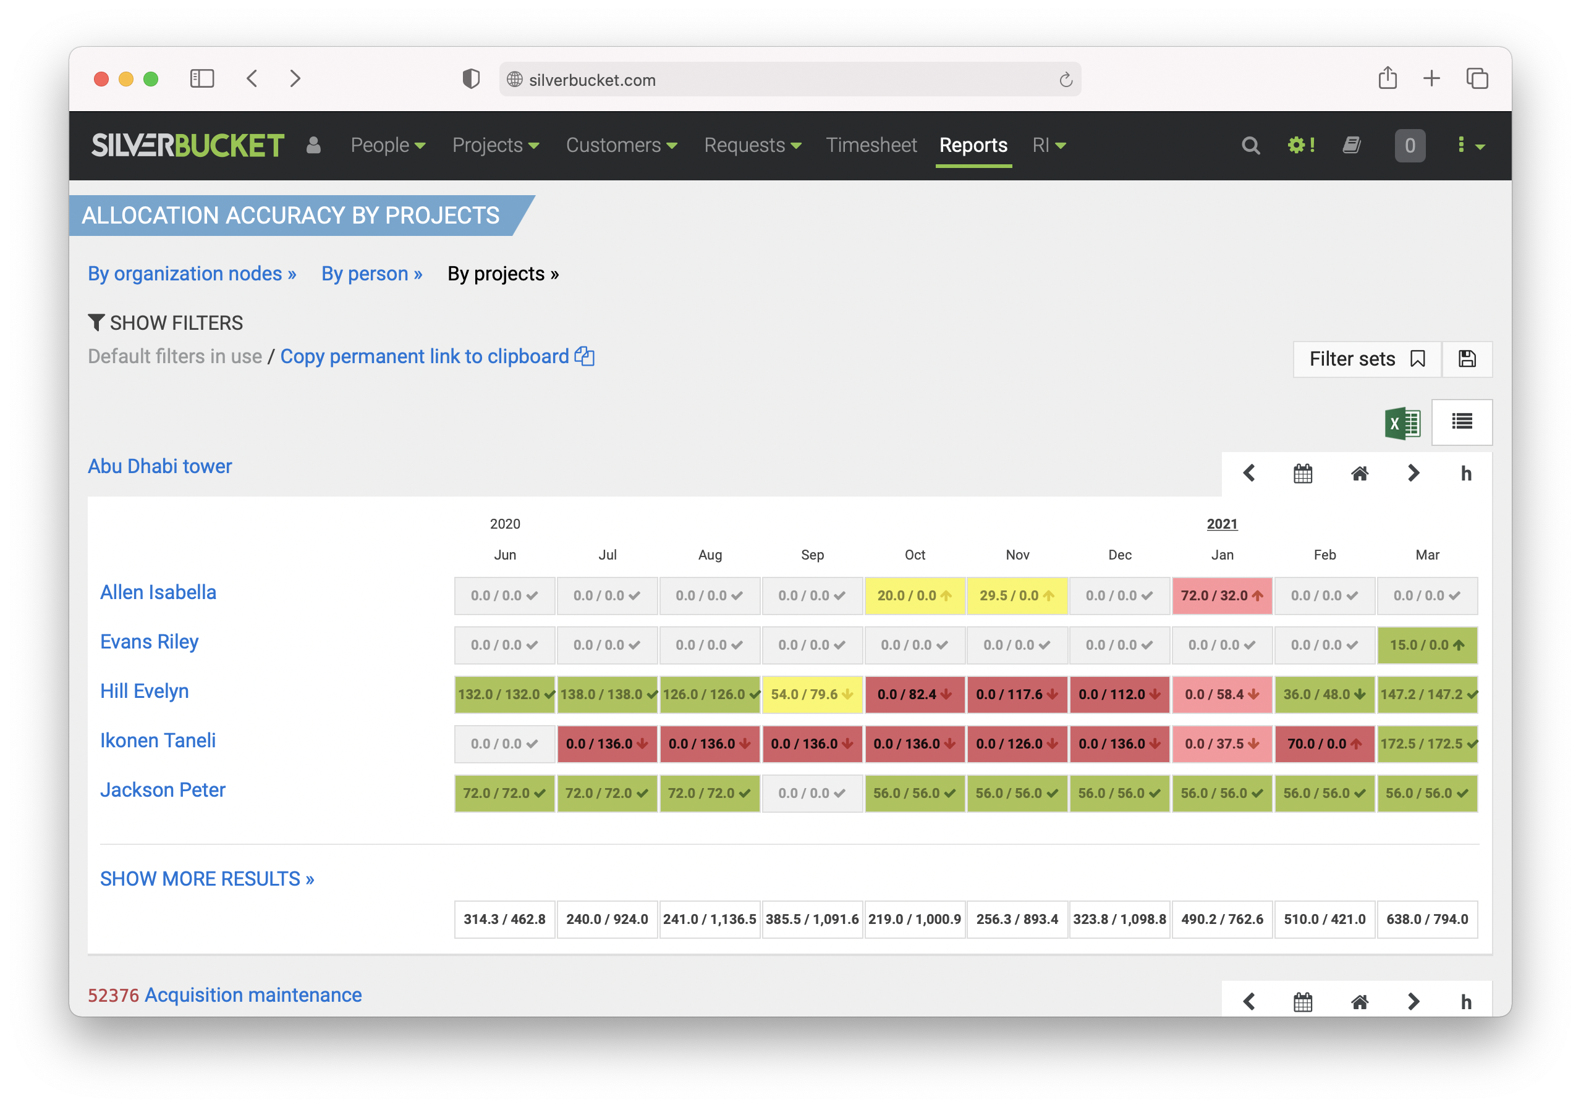Open the search tool
This screenshot has width=1581, height=1108.
click(1250, 145)
